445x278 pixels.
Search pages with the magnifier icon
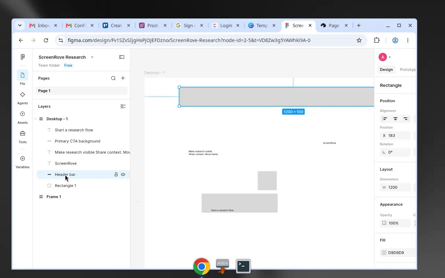click(x=113, y=78)
